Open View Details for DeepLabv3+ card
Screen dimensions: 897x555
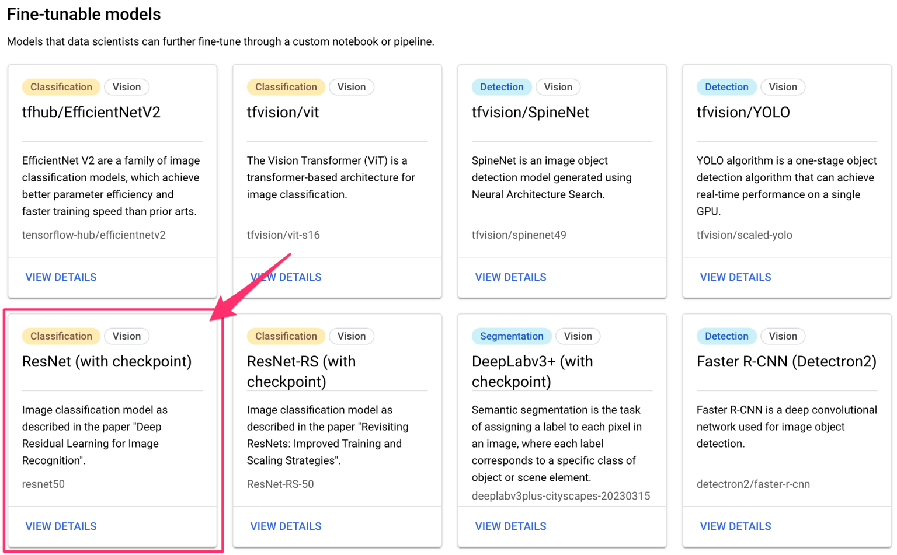(x=510, y=526)
